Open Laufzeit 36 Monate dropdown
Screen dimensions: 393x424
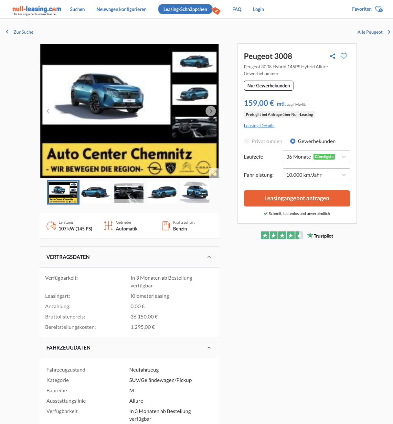316,157
